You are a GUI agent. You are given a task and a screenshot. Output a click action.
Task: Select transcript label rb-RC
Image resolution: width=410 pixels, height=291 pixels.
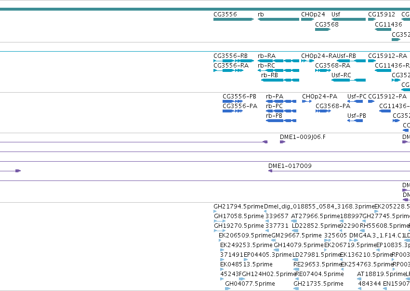(x=266, y=66)
